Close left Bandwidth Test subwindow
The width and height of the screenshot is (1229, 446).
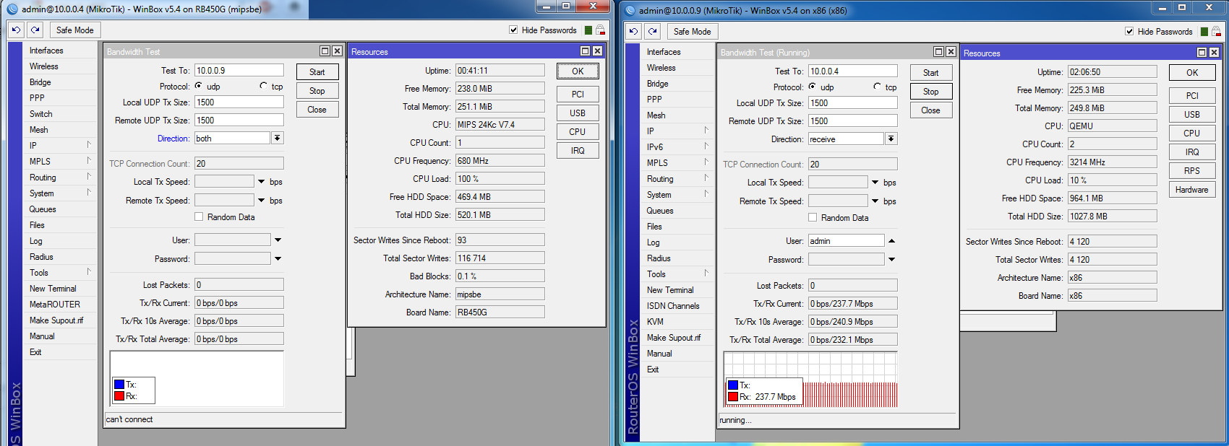(x=338, y=51)
